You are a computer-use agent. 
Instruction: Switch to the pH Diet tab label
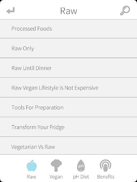81,177
